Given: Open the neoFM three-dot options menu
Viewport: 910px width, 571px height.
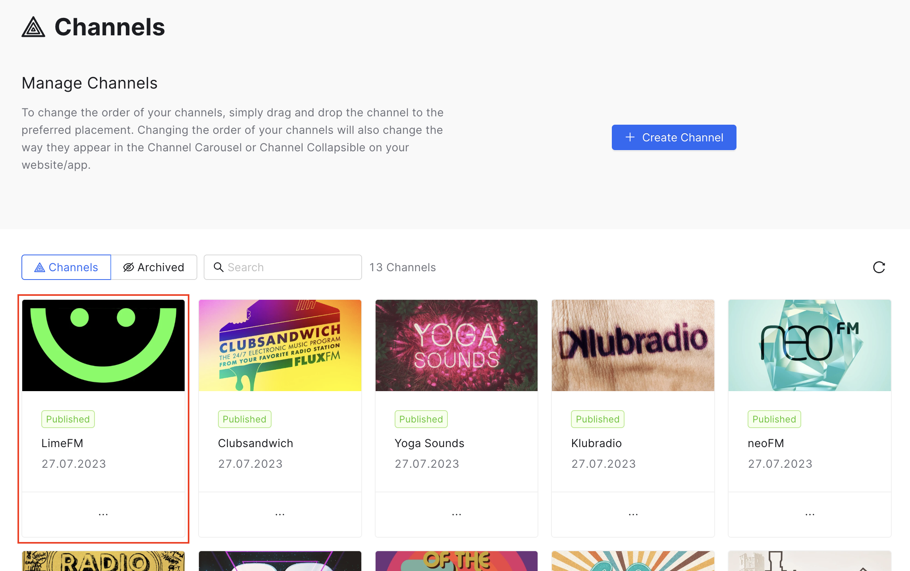Looking at the screenshot, I should click(810, 514).
